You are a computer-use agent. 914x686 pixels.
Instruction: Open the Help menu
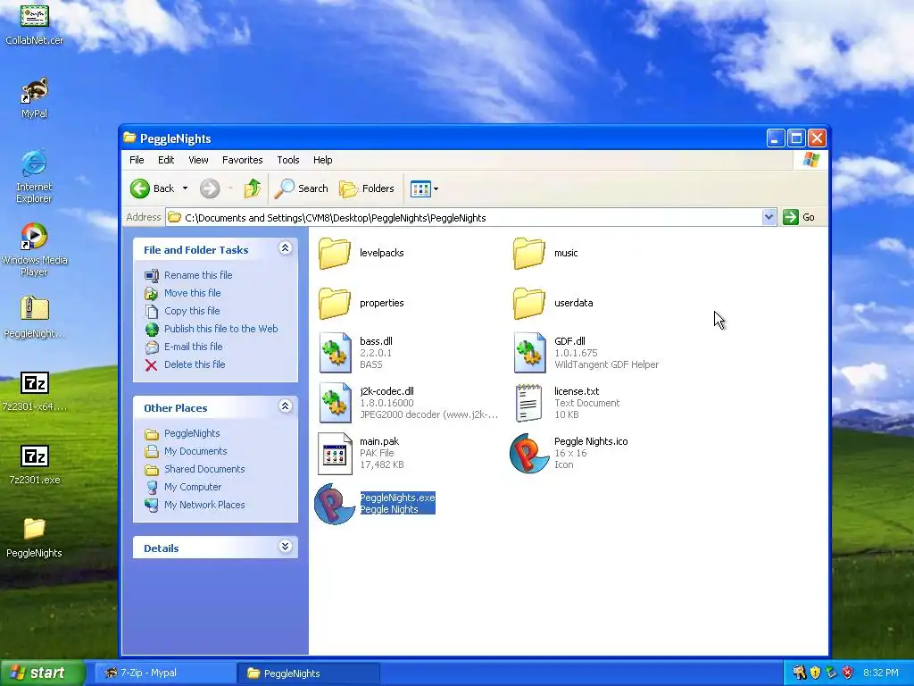coord(322,160)
